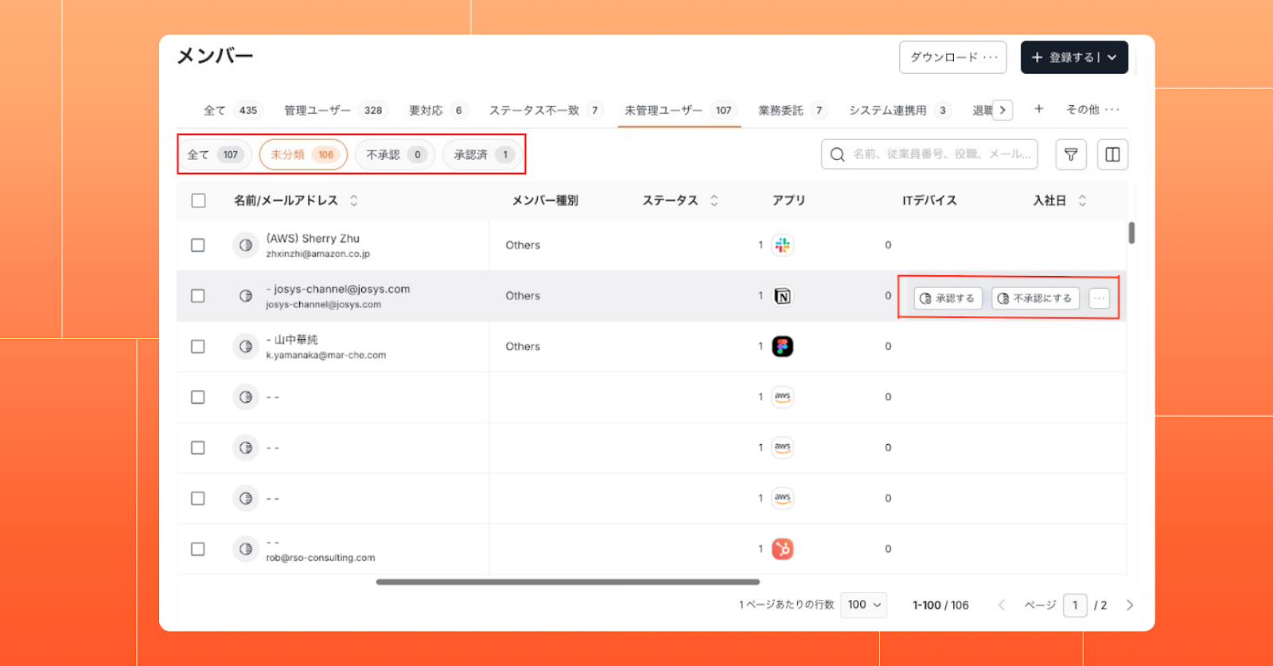Click the アプリ column header

click(x=788, y=201)
